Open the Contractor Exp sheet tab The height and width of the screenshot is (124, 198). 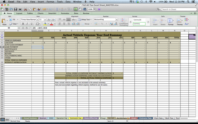pyautogui.click(x=76, y=118)
